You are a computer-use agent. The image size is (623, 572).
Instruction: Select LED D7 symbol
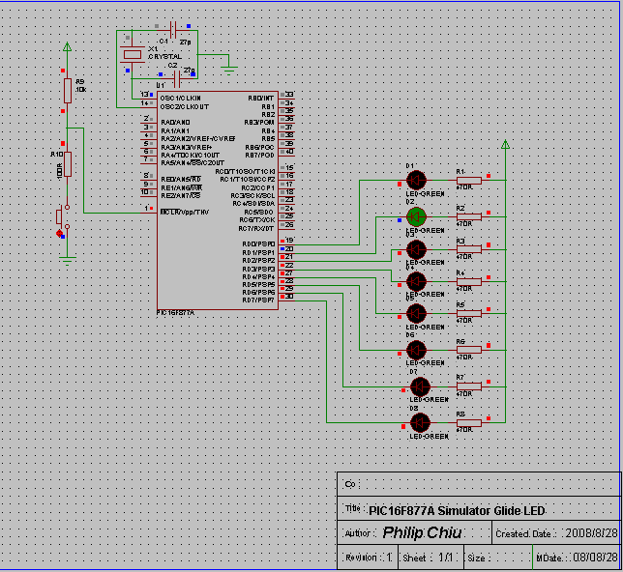[420, 386]
